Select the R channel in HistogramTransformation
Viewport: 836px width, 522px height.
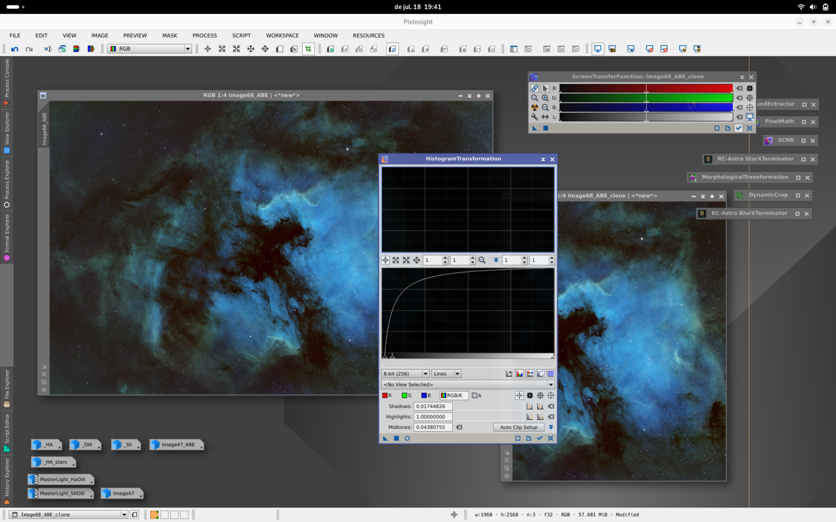pos(387,395)
